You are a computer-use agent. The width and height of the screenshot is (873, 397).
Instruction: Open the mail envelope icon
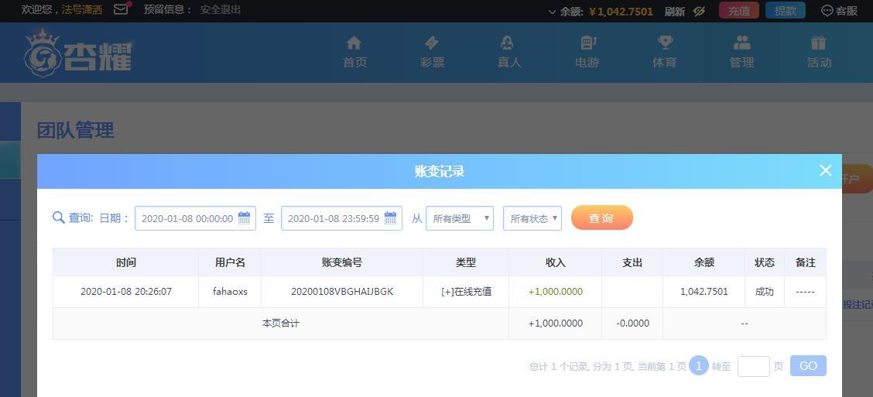pos(121,9)
